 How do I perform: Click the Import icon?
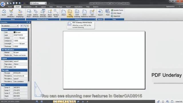tap(100, 13)
